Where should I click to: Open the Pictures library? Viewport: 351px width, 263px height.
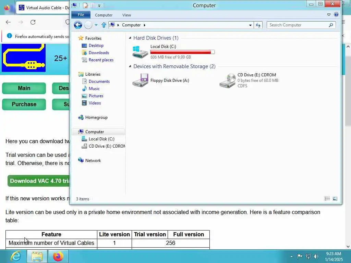pos(96,96)
